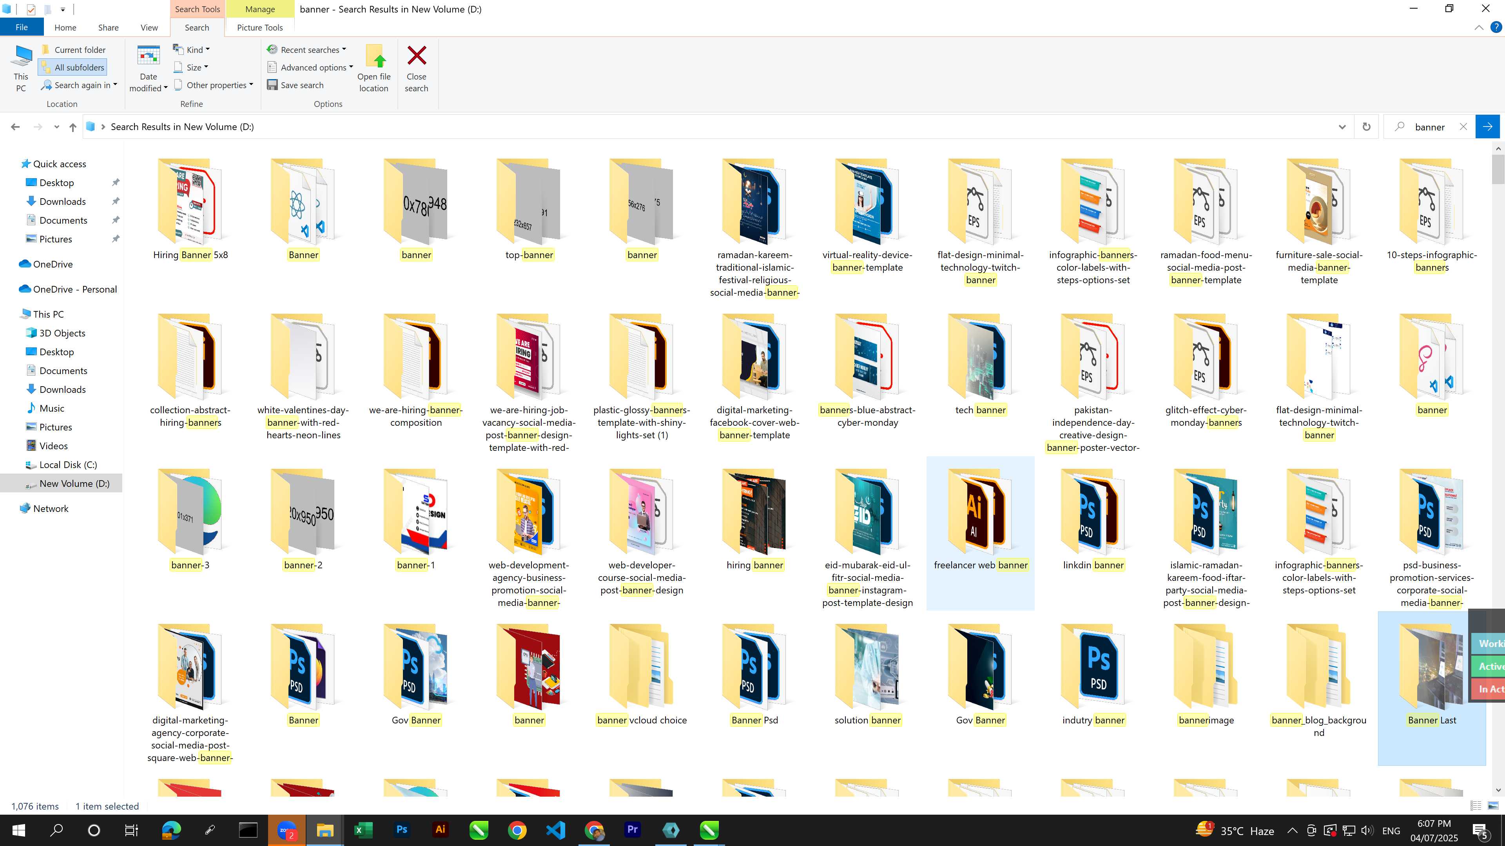
Task: Click the Refresh button in address bar
Action: 1367,127
